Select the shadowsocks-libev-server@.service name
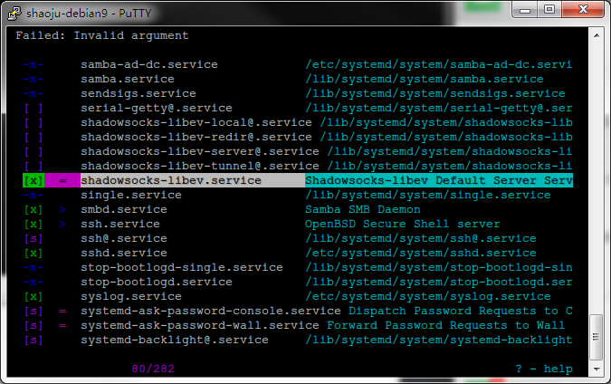This screenshot has width=611, height=384. coord(200,151)
